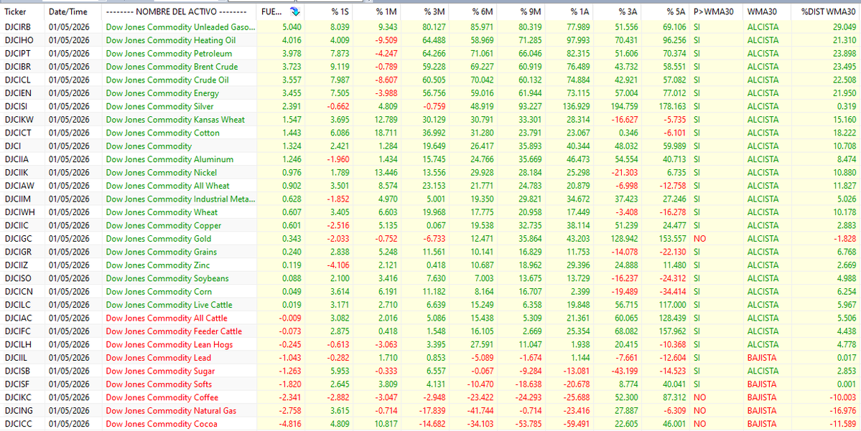Click the -4.816 value in Cocoa row
Viewport: 861px width, 431px height.
(290, 424)
